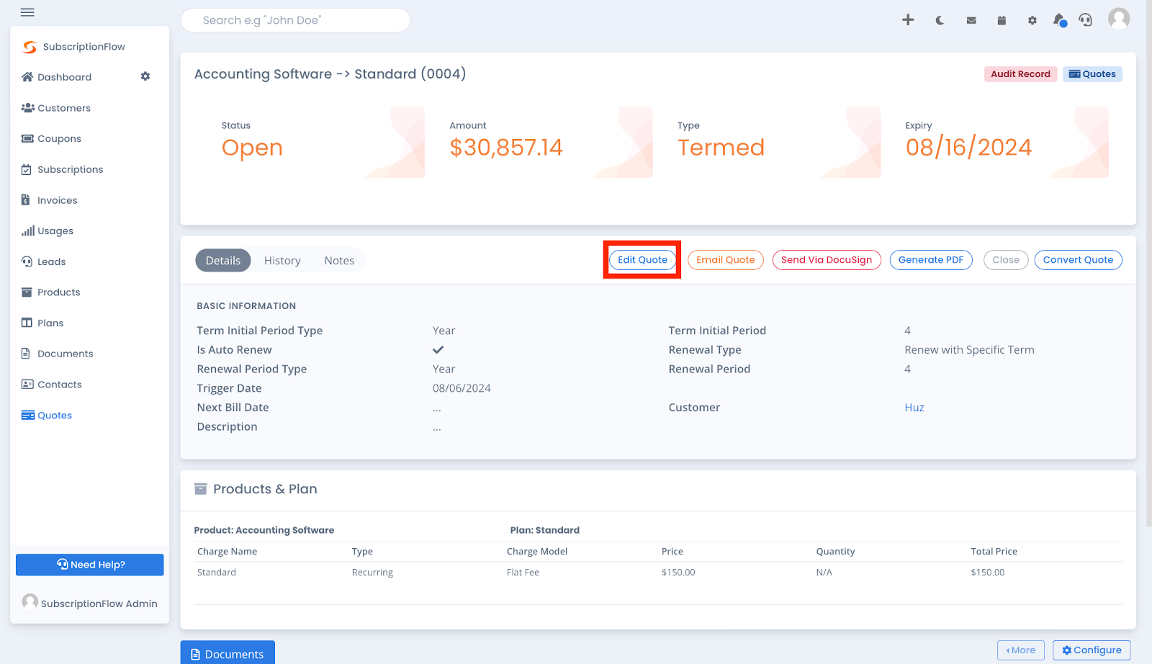Open Subscriptions in sidebar
Viewport: 1152px width, 664px height.
point(63,170)
